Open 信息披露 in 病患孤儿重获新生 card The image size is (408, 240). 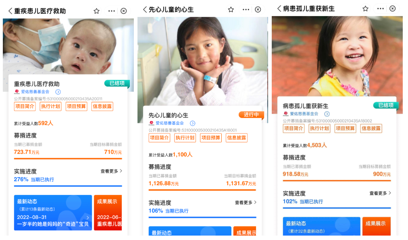point(371,128)
